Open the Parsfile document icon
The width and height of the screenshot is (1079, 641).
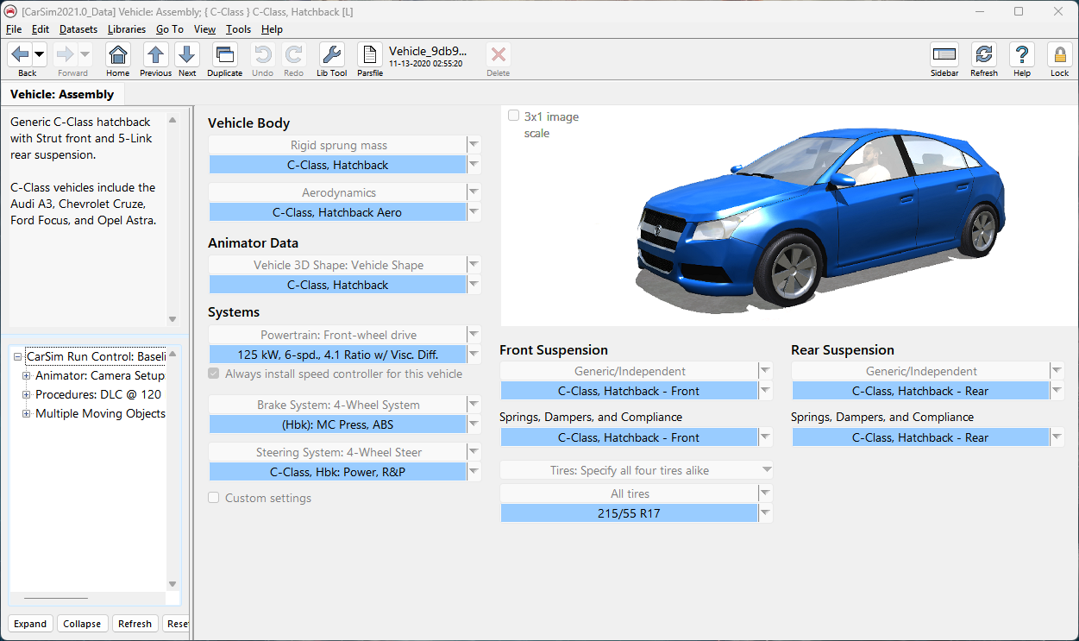pyautogui.click(x=370, y=56)
